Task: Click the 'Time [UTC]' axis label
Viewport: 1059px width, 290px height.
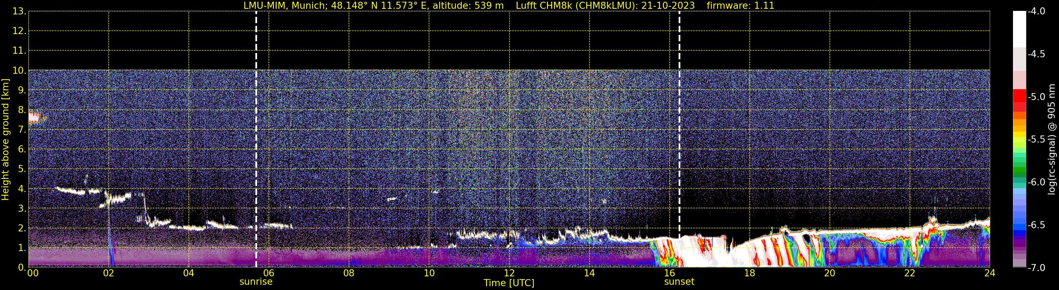Action: (509, 283)
